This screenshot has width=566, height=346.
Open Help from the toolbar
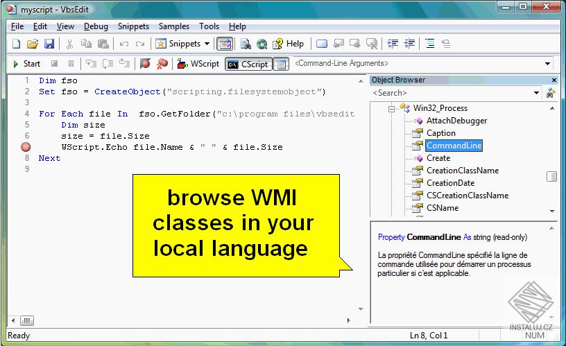click(x=288, y=44)
